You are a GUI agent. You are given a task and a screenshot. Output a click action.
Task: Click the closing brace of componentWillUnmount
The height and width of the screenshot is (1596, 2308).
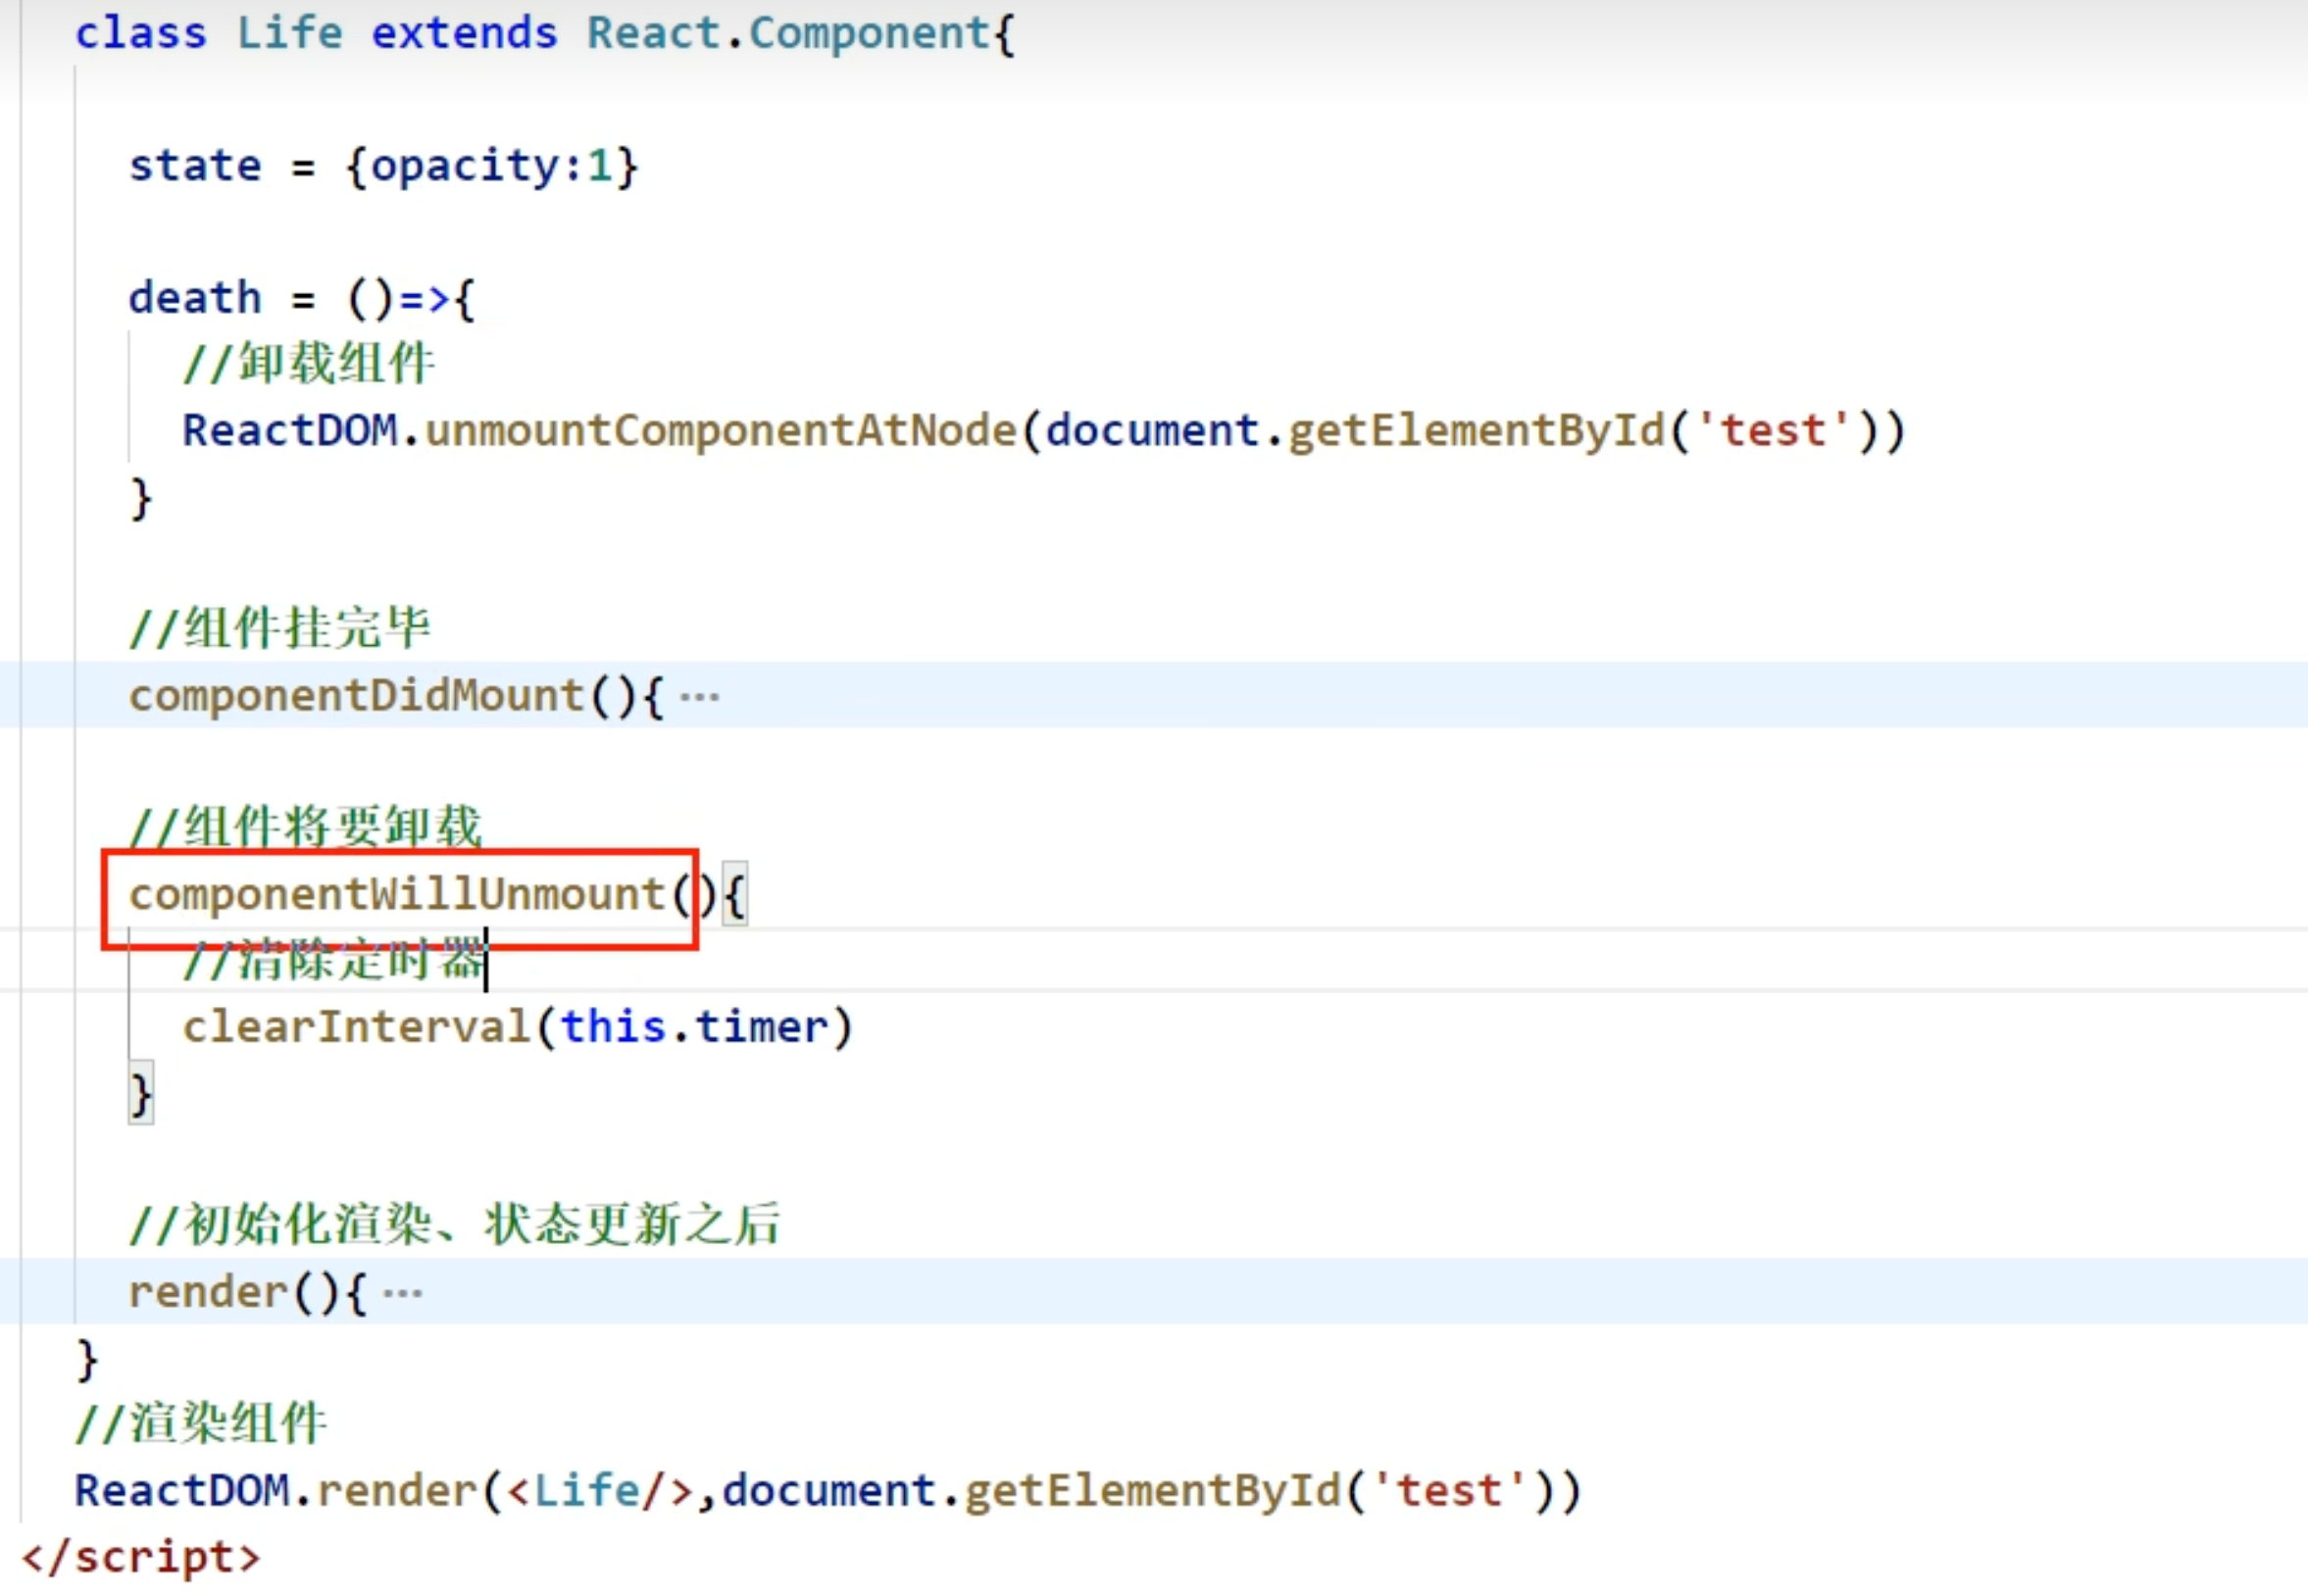pyautogui.click(x=141, y=1094)
